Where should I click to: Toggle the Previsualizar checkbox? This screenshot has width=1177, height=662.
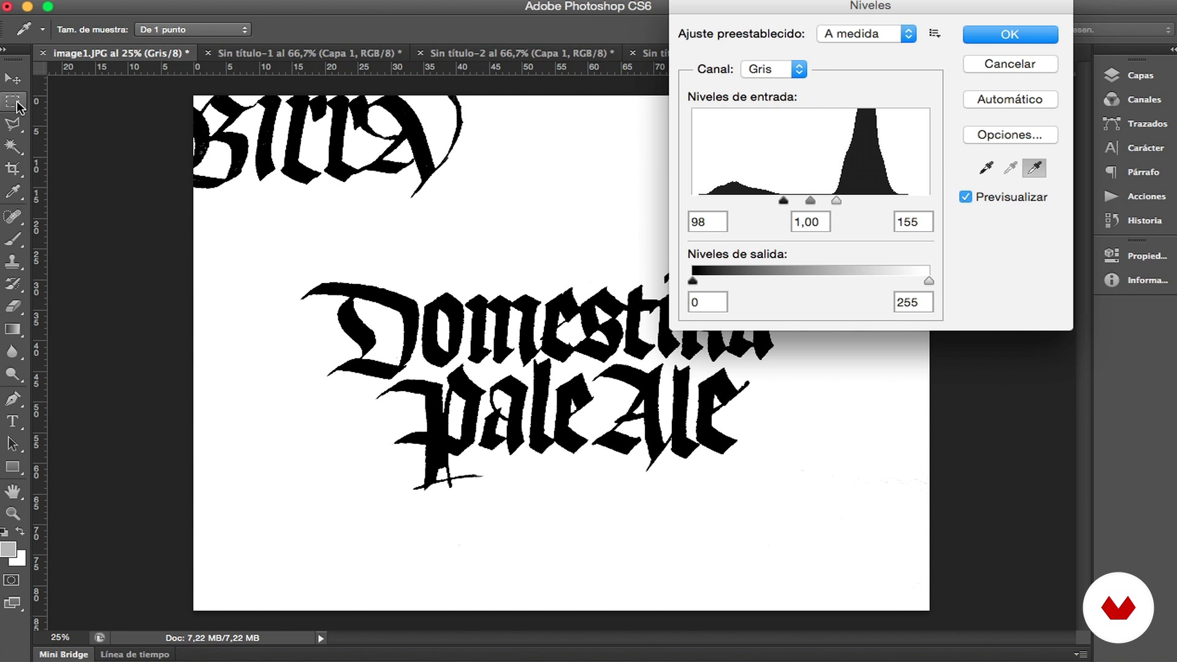point(966,197)
